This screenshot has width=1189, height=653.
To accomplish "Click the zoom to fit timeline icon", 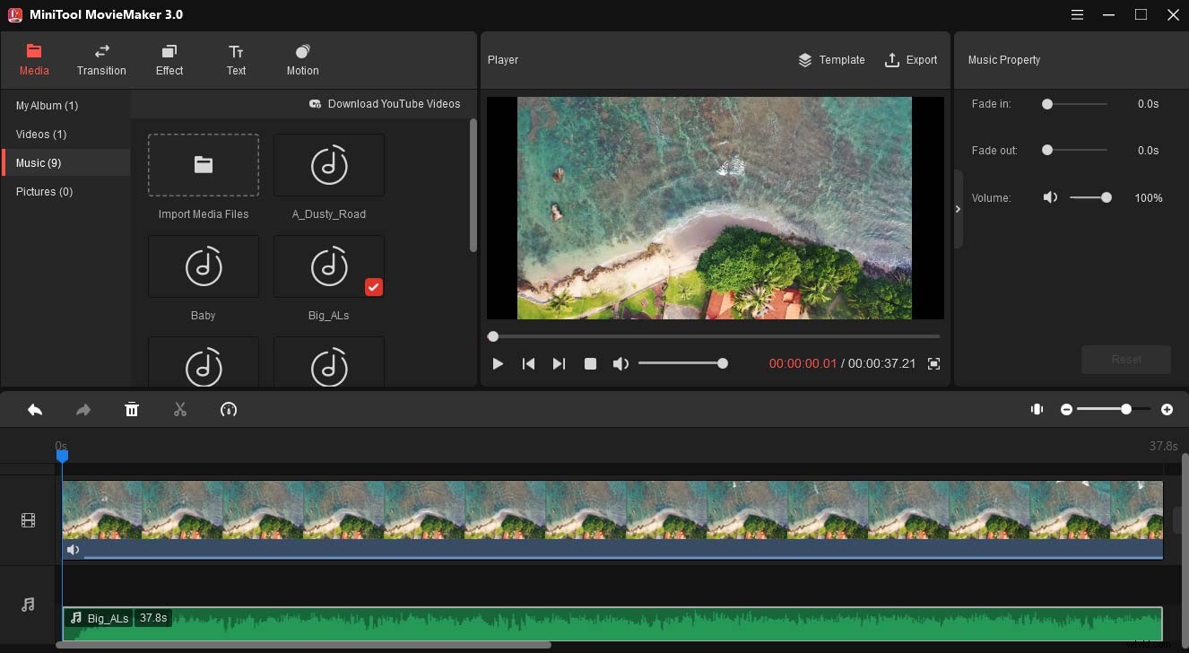I will point(1037,409).
